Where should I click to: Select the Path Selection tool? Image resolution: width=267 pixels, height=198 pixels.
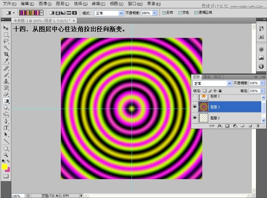(6, 134)
